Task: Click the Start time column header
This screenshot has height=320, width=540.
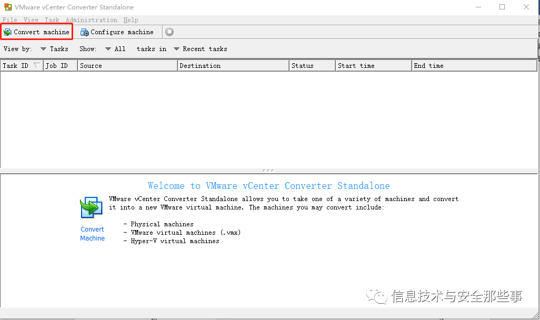Action: pyautogui.click(x=374, y=66)
